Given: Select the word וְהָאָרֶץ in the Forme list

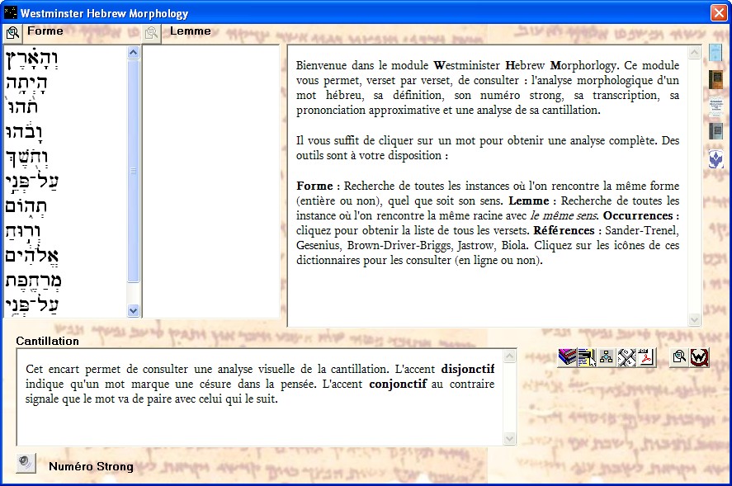Looking at the screenshot, I should [31, 59].
